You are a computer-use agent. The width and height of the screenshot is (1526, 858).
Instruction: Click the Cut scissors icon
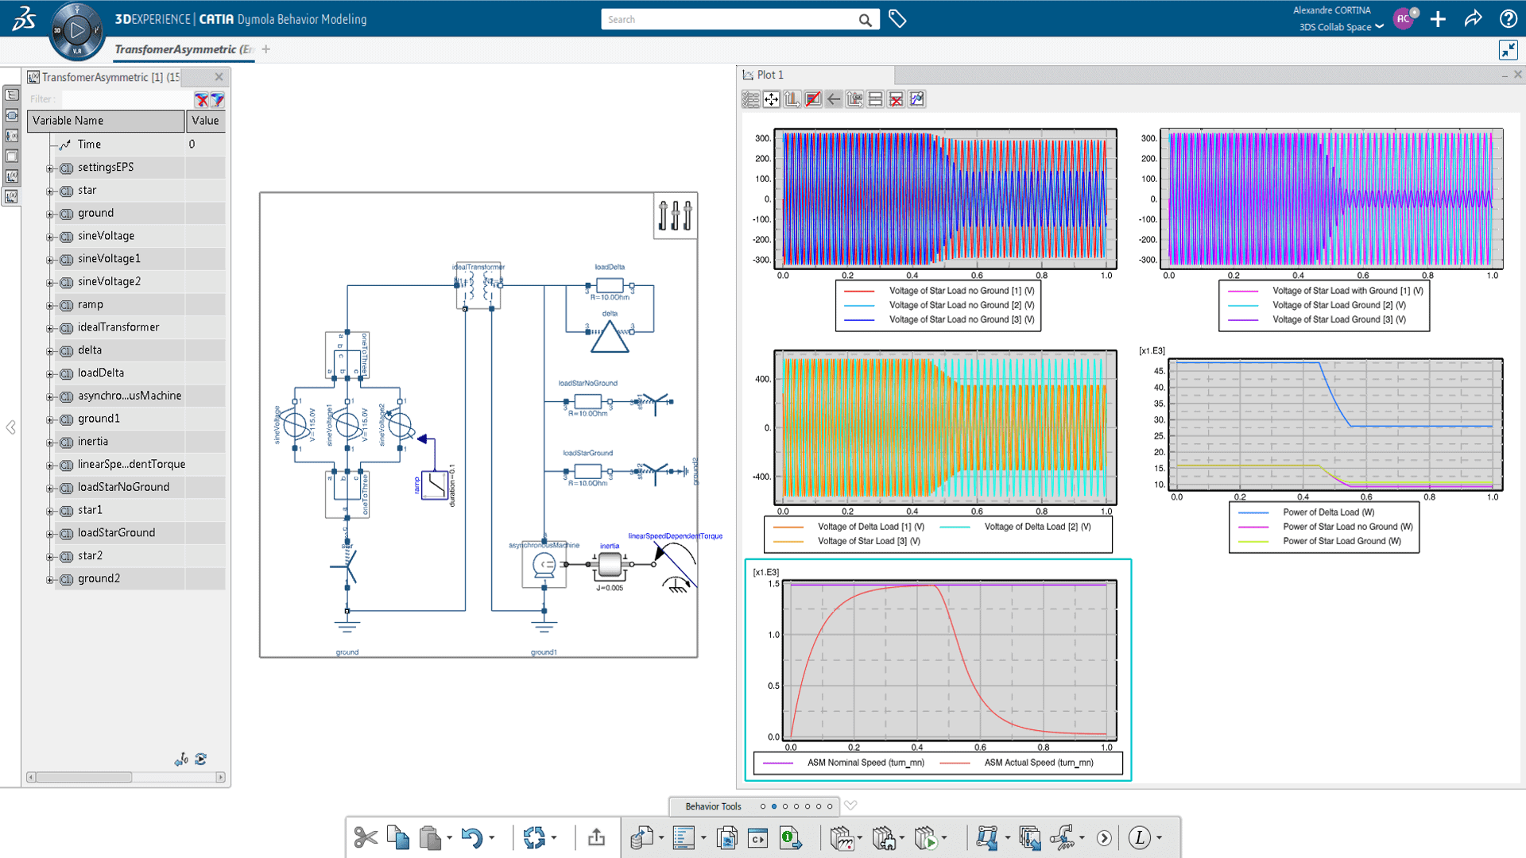pyautogui.click(x=366, y=837)
